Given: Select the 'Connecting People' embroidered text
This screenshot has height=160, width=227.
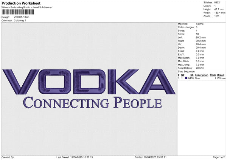Looking at the screenshot, I should tap(92, 103).
